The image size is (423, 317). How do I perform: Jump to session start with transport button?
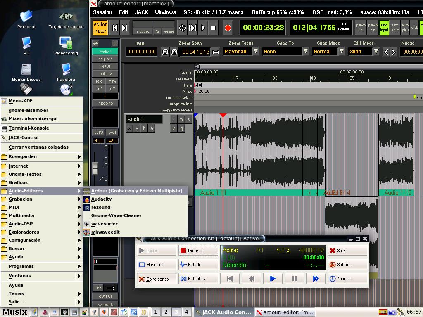[115, 28]
